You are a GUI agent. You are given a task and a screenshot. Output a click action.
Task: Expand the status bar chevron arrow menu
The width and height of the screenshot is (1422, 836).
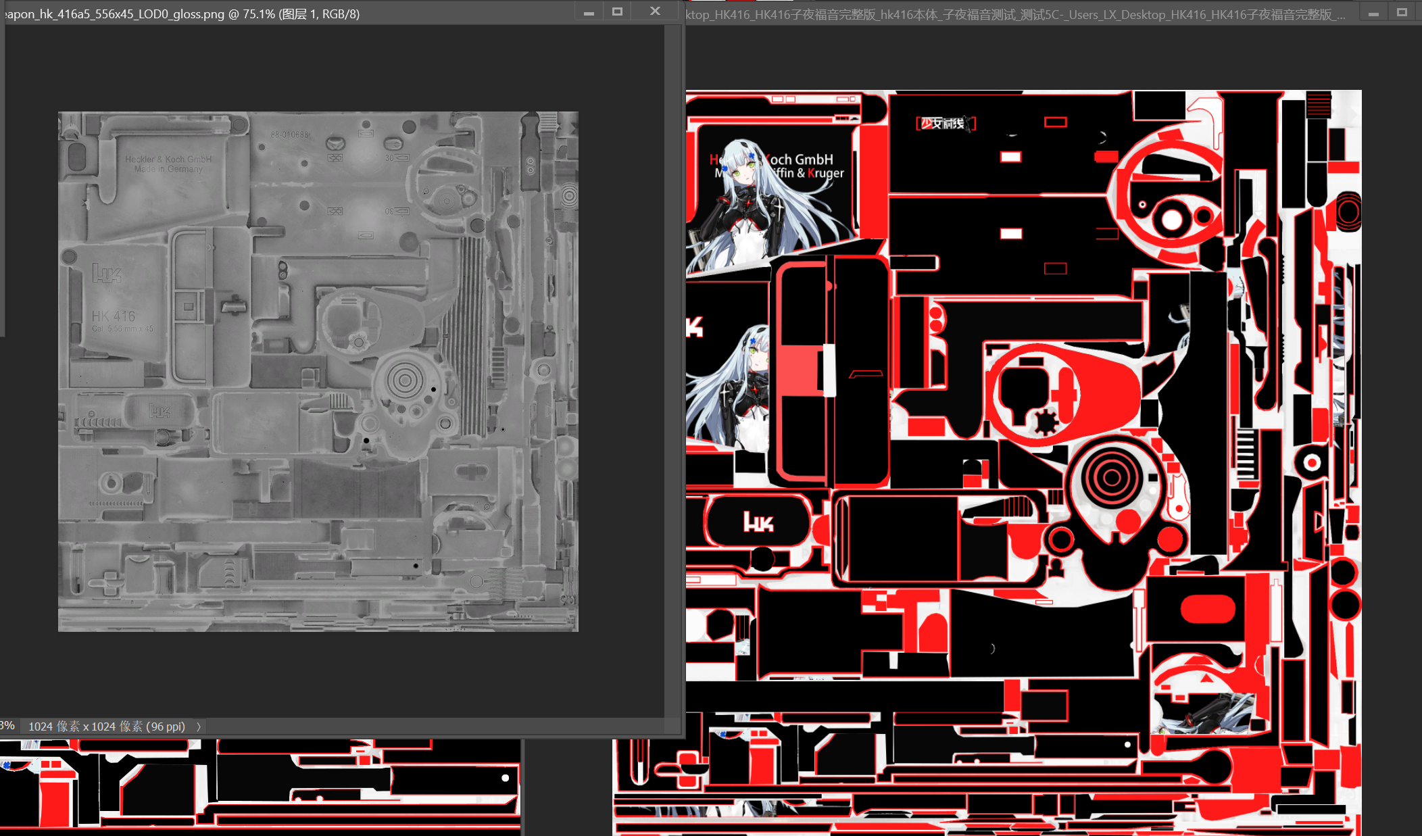coord(199,727)
